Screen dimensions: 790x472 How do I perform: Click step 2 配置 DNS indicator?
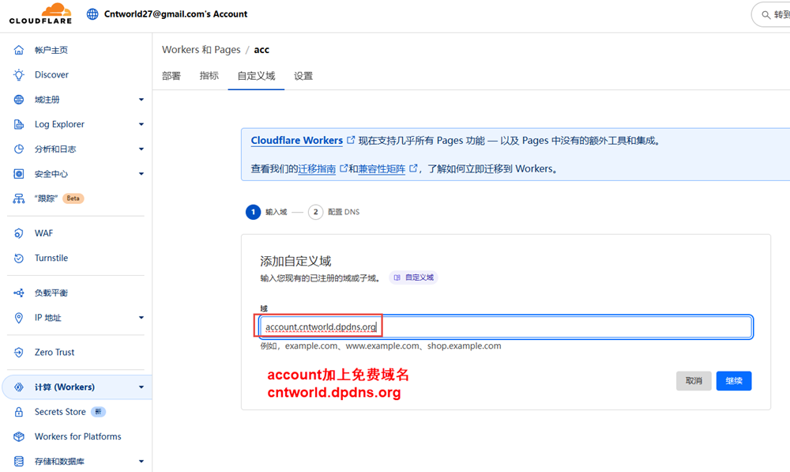coord(334,212)
